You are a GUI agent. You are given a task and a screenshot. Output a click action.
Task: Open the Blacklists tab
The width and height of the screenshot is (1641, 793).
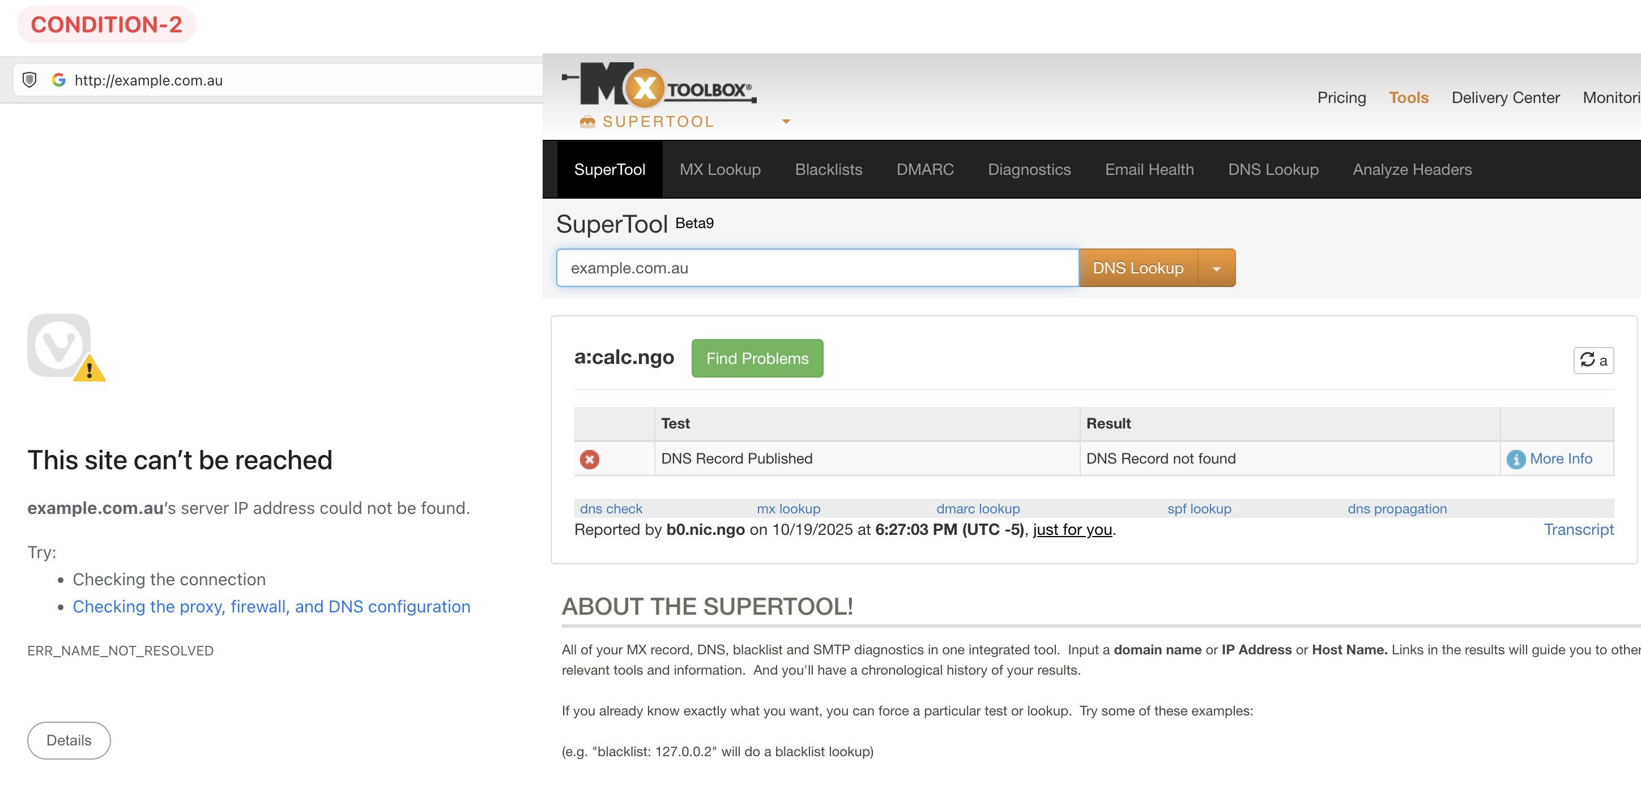tap(828, 169)
